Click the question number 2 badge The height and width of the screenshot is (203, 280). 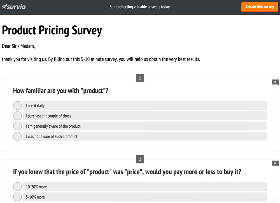[140, 159]
